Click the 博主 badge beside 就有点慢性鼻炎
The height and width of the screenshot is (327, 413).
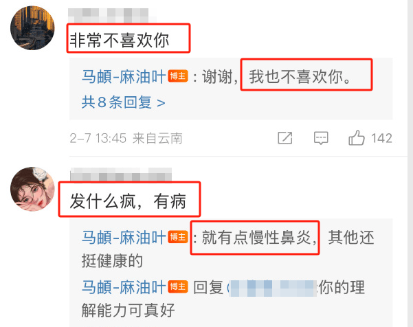click(x=178, y=237)
